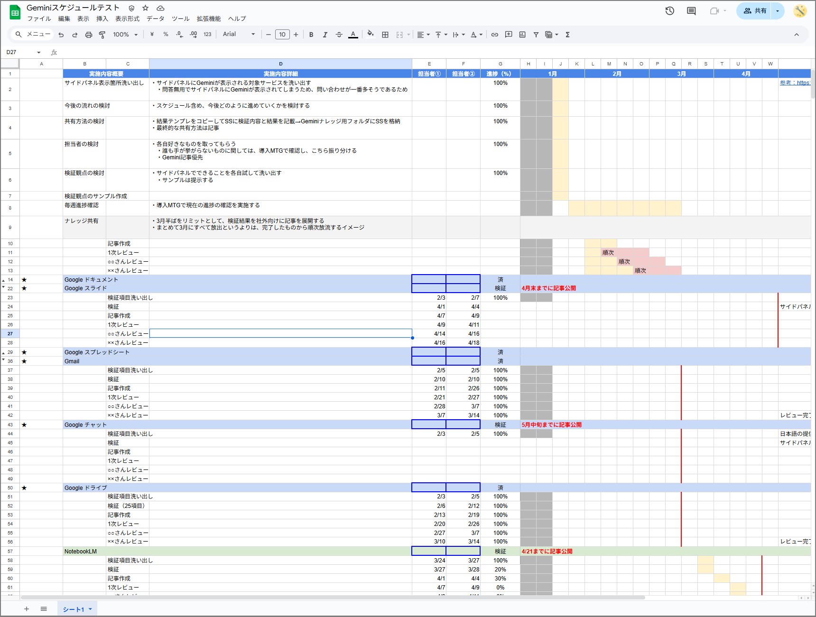Viewport: 816px width, 617px height.
Task: Apply percent format icon
Action: click(x=166, y=35)
